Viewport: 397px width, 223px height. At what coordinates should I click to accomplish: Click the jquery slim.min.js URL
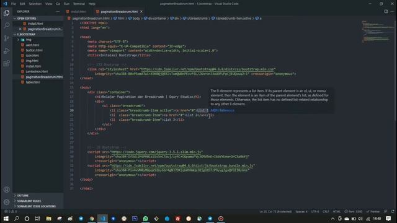tap(156, 152)
